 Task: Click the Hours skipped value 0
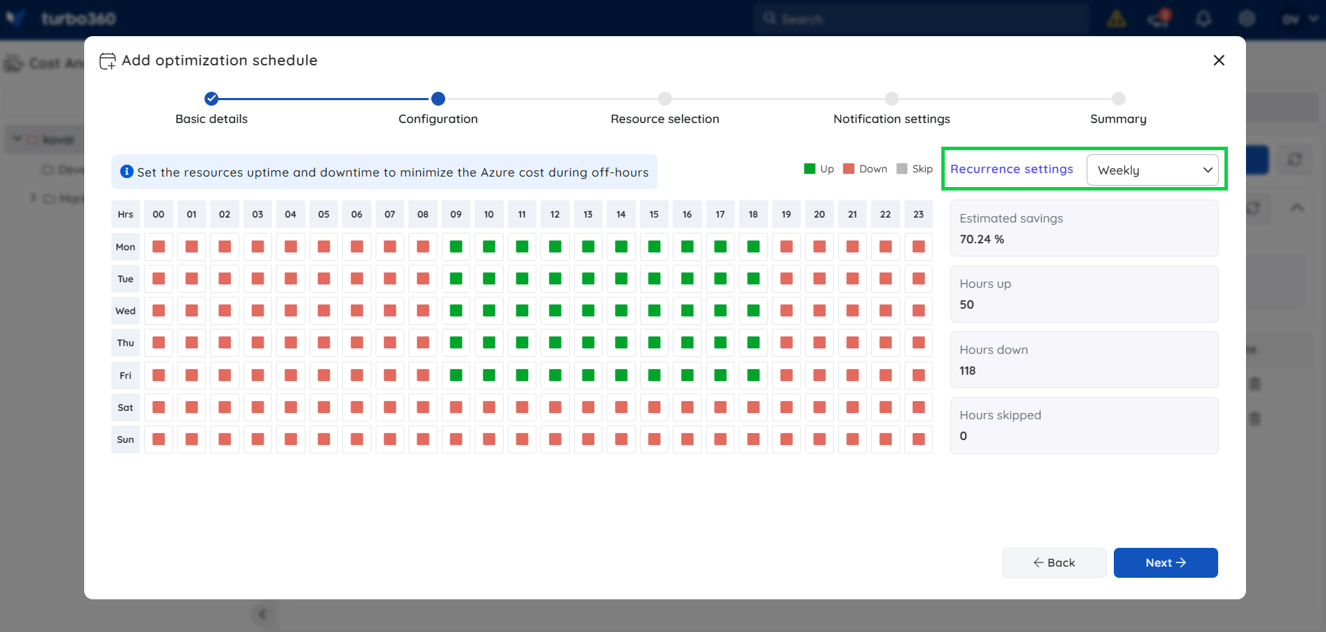tap(964, 436)
